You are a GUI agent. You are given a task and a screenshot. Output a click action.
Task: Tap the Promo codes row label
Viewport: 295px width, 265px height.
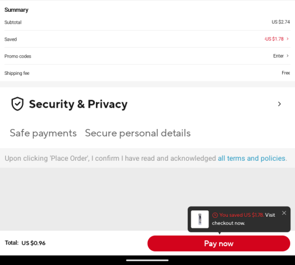[18, 57]
